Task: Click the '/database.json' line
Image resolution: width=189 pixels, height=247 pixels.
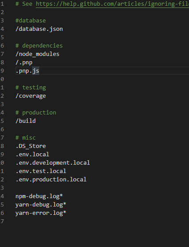Action: tap(39, 29)
